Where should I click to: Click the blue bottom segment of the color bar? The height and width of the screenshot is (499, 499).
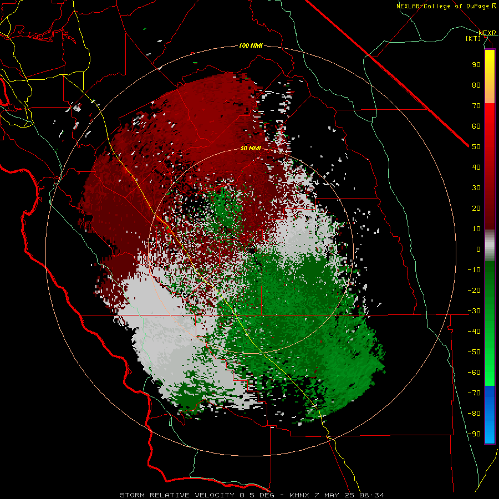point(490,415)
